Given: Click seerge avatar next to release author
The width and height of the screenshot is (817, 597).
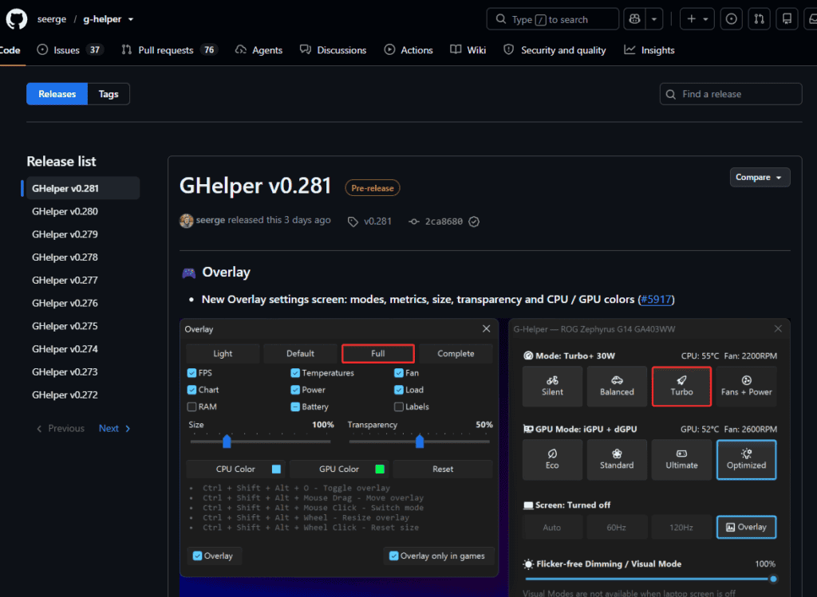Looking at the screenshot, I should tap(187, 221).
